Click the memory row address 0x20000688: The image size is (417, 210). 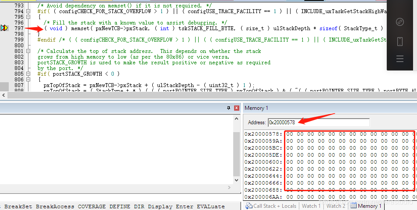263,190
